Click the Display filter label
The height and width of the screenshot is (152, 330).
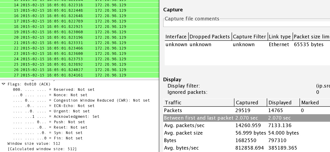pyautogui.click(x=184, y=86)
